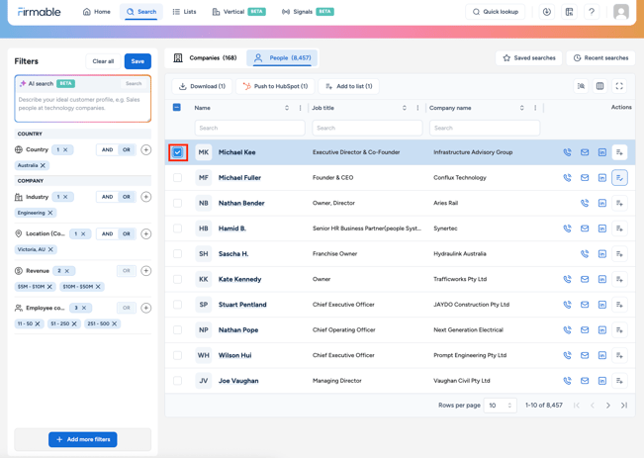Open the spreadsheet enrichment icon in header
The height and width of the screenshot is (458, 644).
tap(569, 12)
